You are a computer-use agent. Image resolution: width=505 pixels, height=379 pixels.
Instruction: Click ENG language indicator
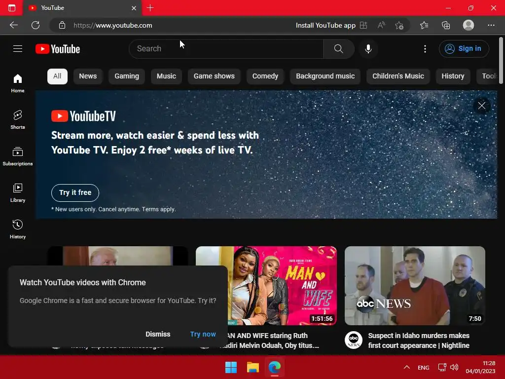(423, 367)
